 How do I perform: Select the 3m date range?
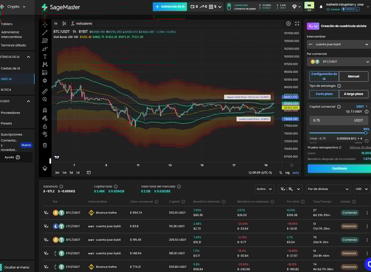pyautogui.click(x=57, y=173)
